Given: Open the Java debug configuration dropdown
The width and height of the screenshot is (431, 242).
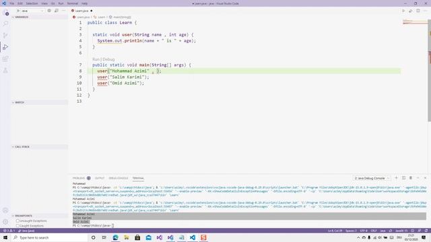Looking at the screenshot, I should [33, 11].
